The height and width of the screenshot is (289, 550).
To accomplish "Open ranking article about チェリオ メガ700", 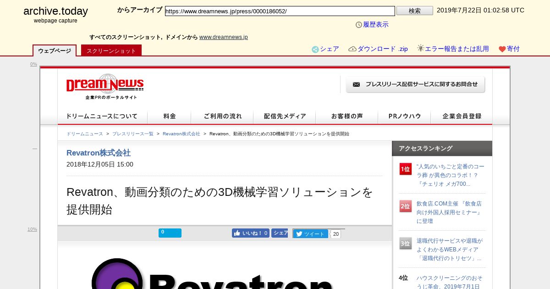I will click(x=451, y=175).
